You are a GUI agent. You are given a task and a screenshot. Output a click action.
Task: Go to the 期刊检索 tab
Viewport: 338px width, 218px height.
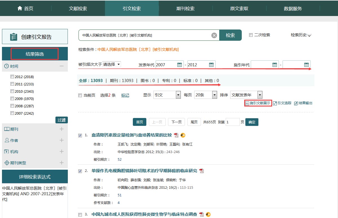(185, 8)
